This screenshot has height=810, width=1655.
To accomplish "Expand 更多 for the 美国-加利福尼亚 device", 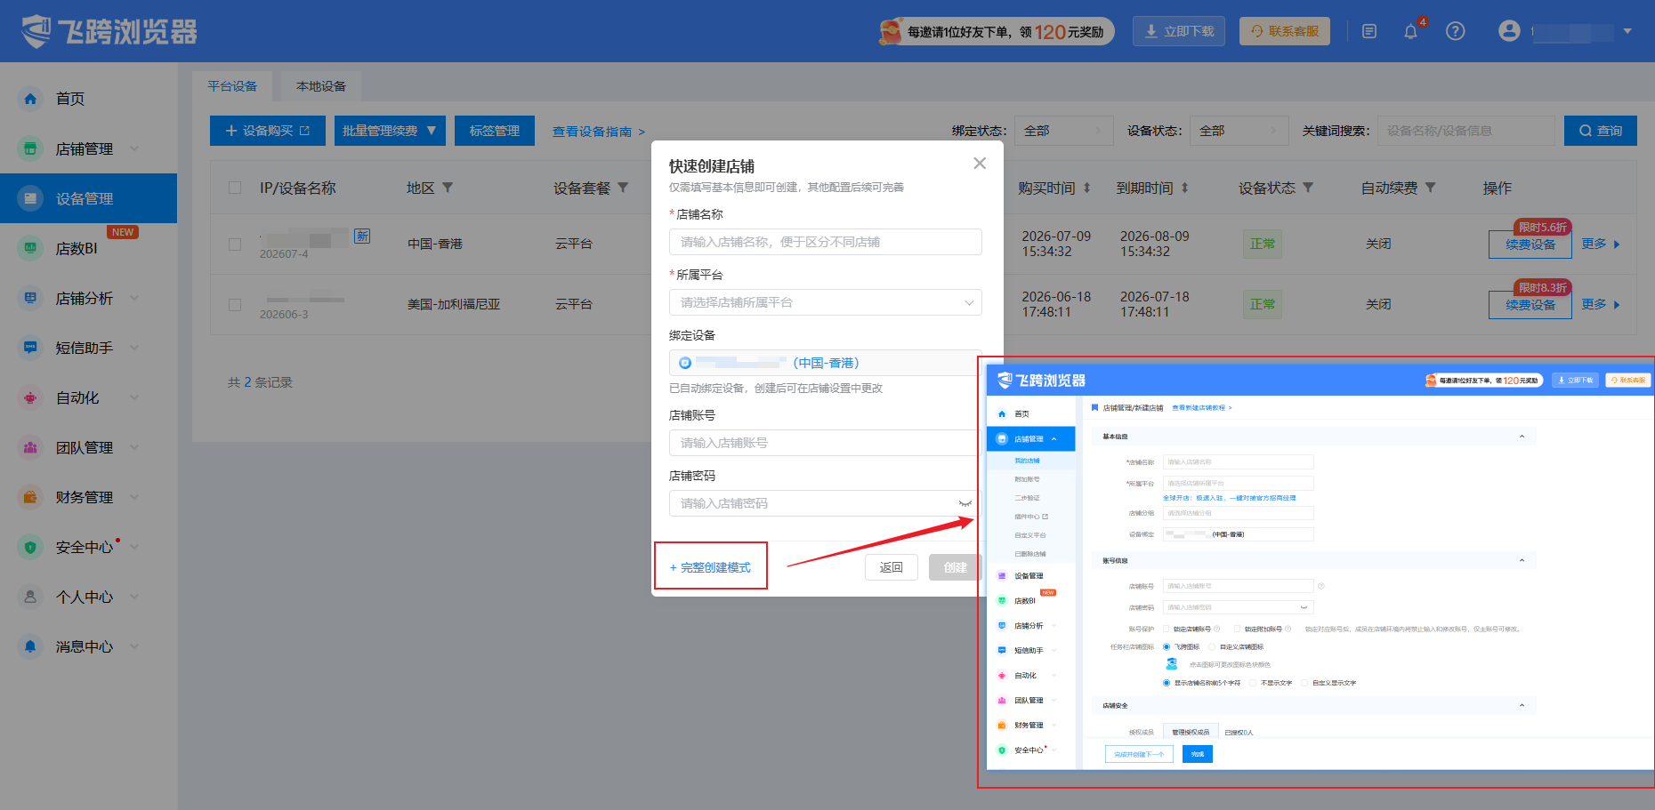I will coord(1601,304).
